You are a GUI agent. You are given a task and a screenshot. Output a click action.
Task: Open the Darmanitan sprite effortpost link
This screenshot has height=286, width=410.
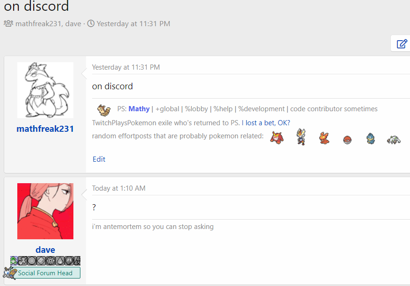[x=277, y=137]
